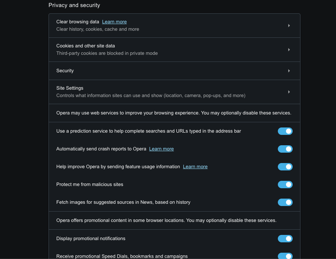The height and width of the screenshot is (259, 336).
Task: Disable automatic crash reports to Opera
Action: (x=285, y=149)
